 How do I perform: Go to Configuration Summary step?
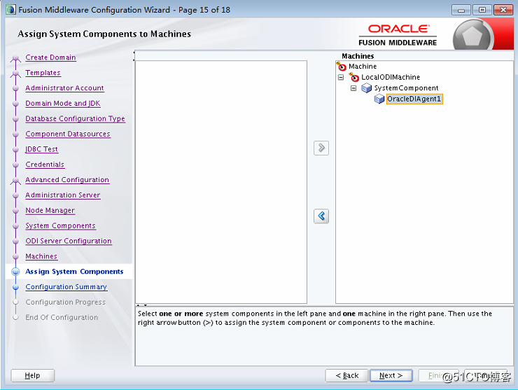click(66, 287)
